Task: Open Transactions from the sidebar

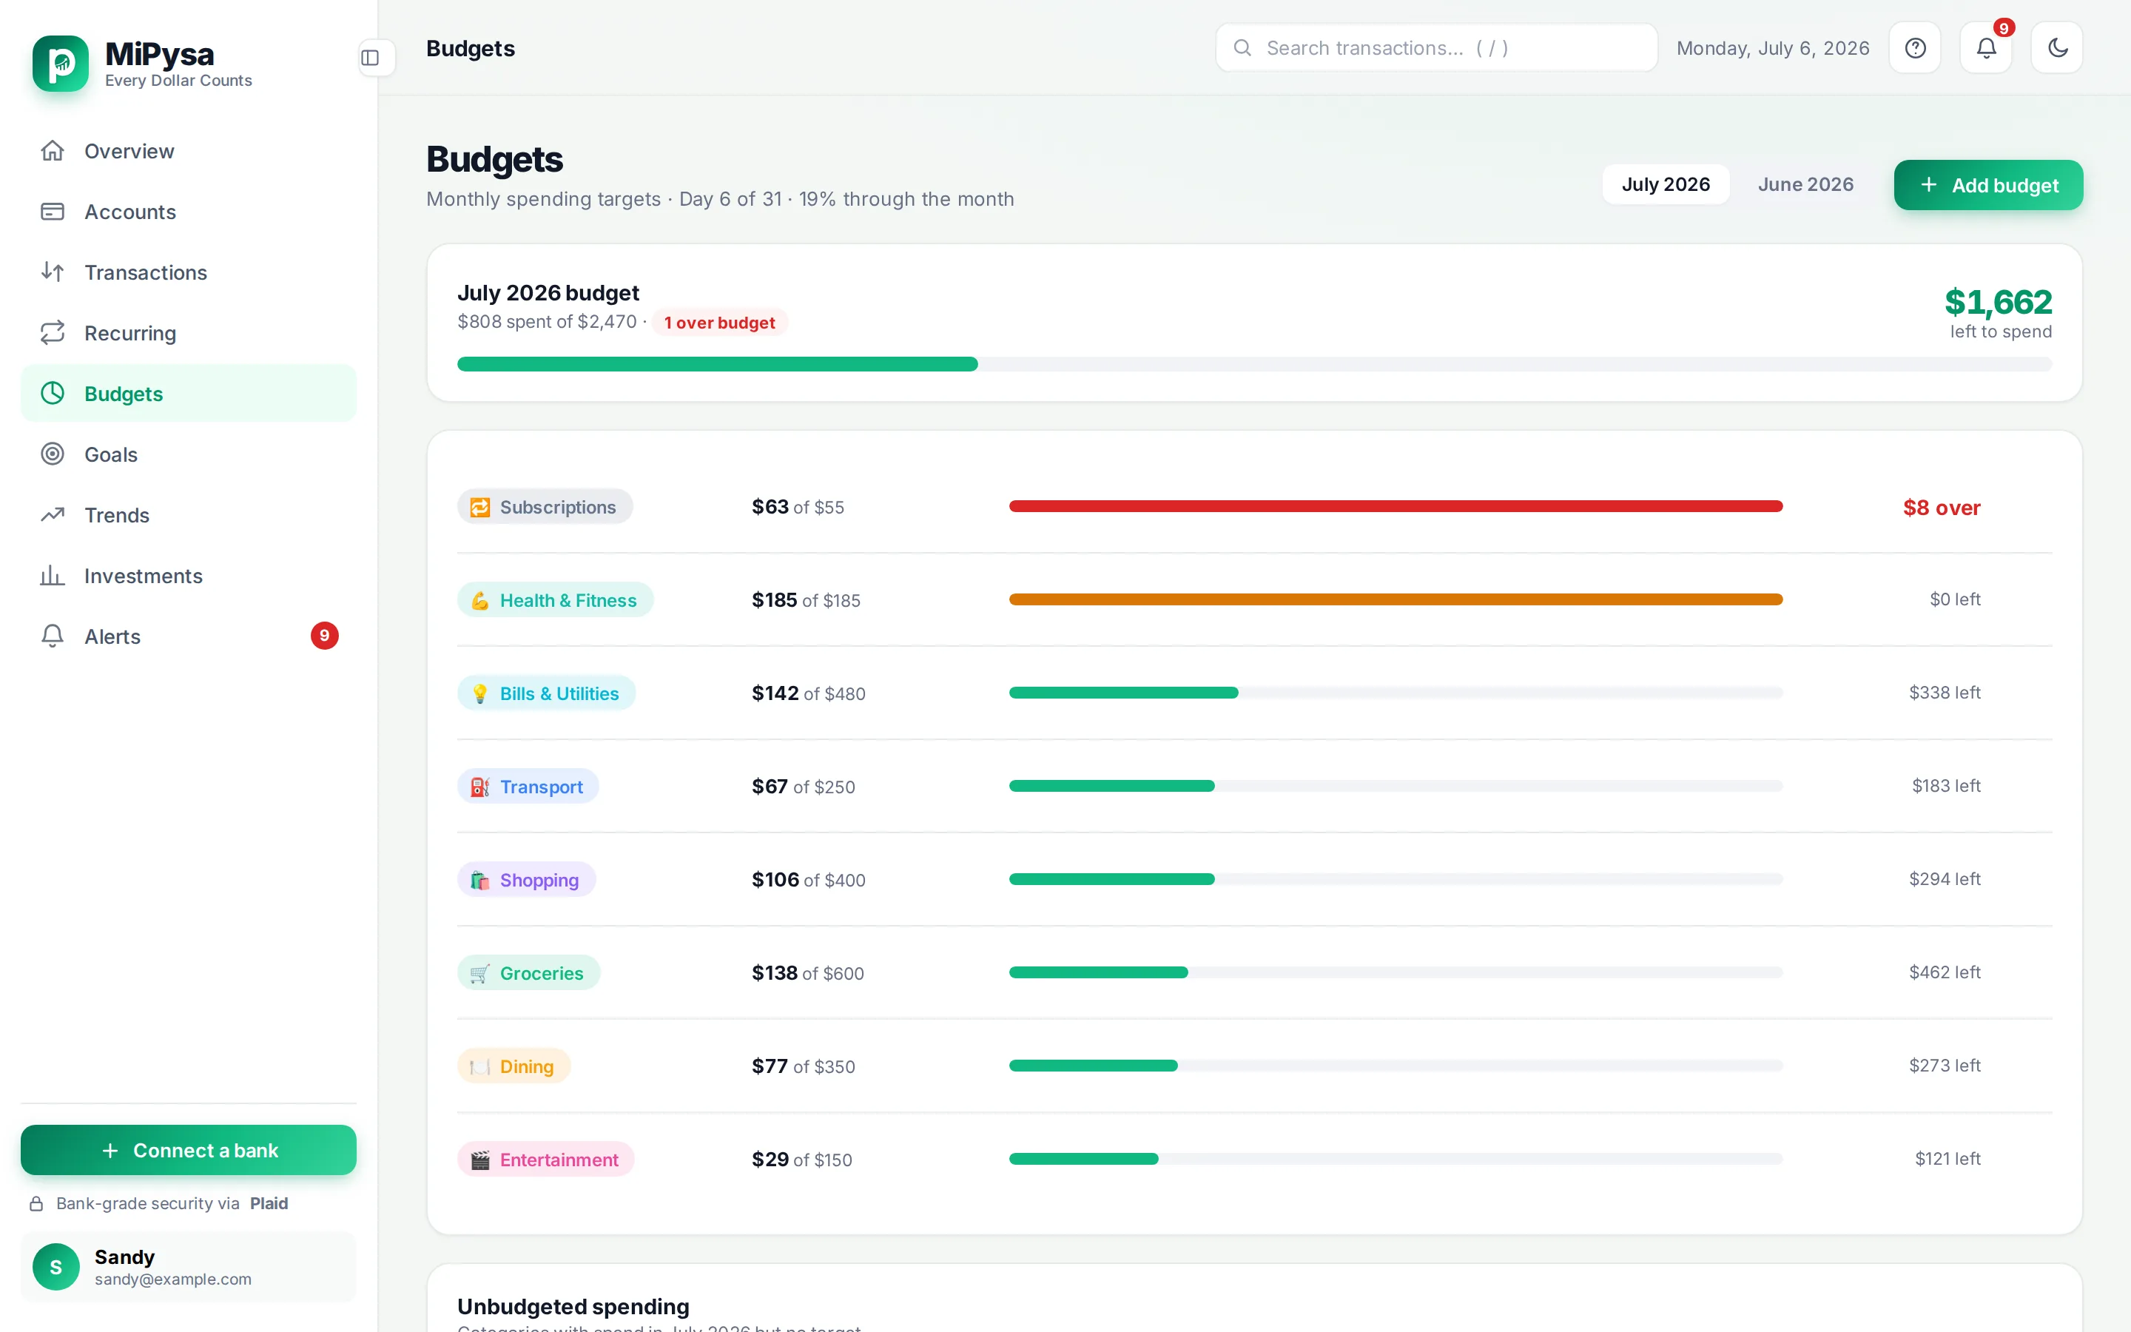Action: tap(189, 272)
